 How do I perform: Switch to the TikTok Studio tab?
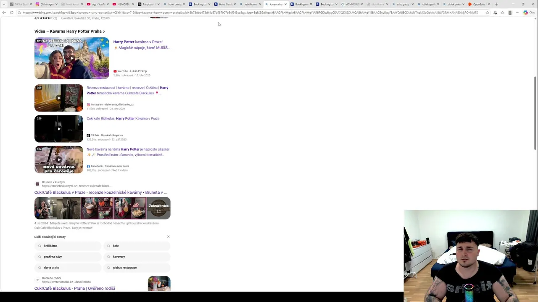click(21, 4)
